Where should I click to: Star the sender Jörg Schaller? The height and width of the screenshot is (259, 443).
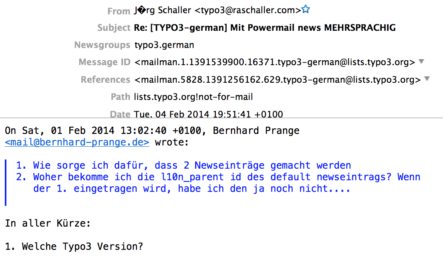click(x=306, y=10)
